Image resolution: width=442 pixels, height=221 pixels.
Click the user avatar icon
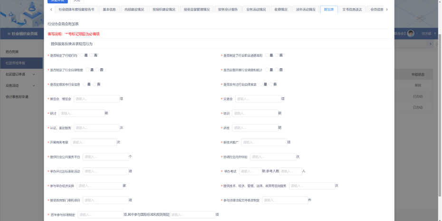click(x=411, y=33)
